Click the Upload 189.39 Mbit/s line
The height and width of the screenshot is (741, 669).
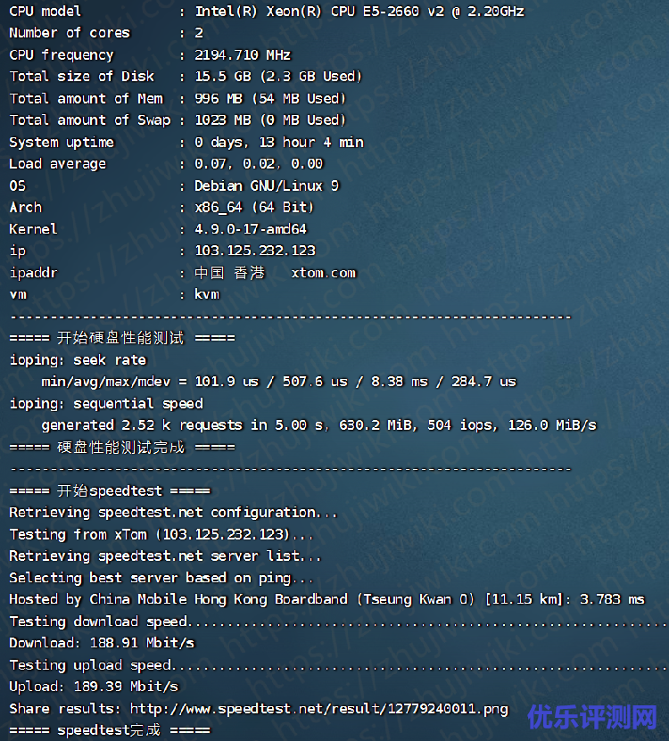pos(94,687)
